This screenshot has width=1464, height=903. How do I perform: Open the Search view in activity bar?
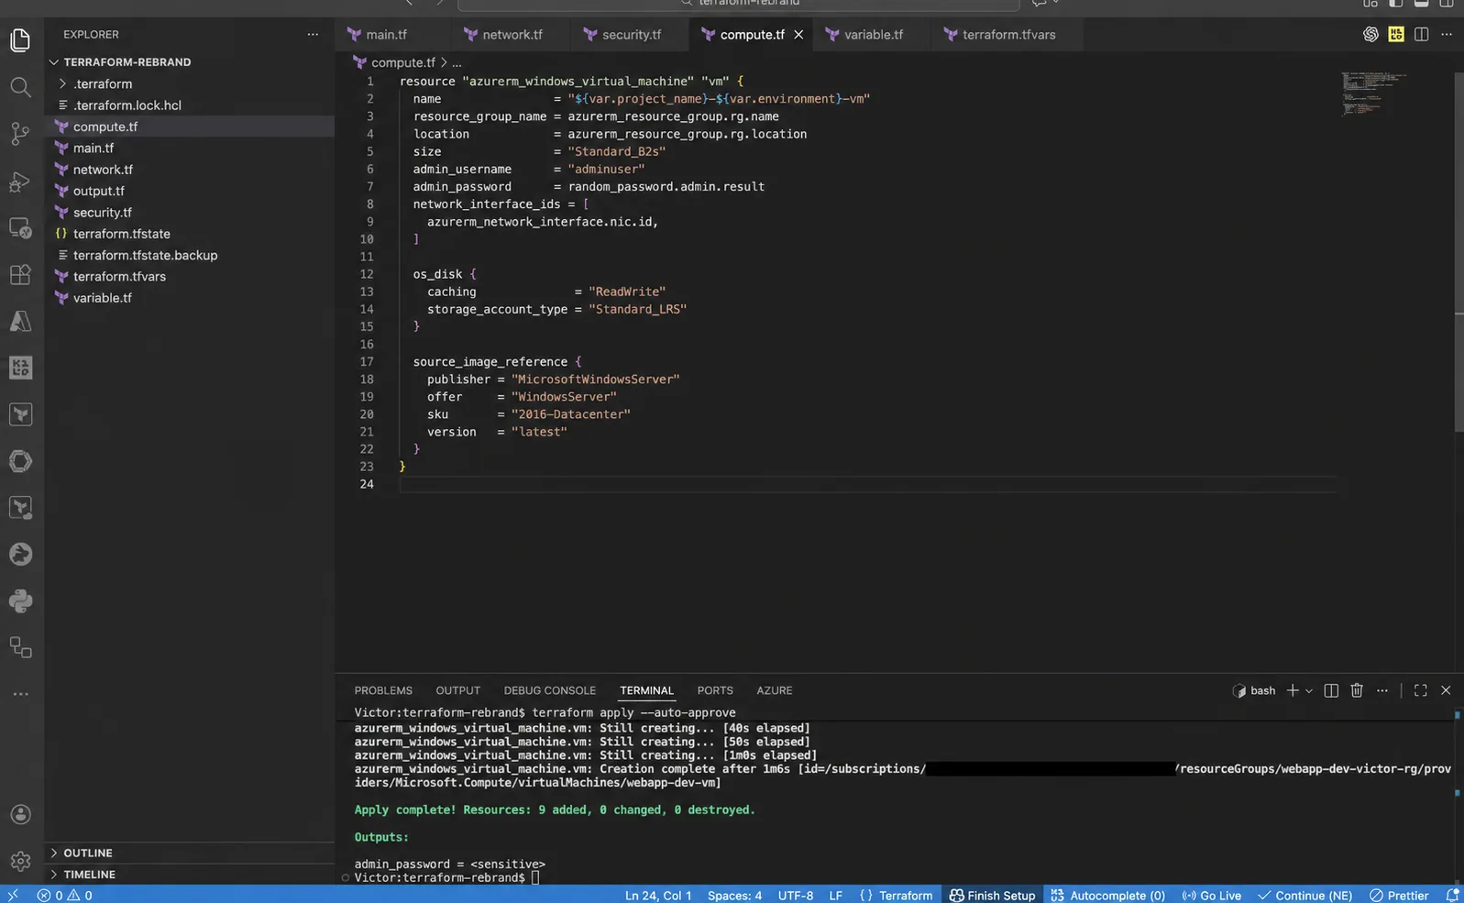(20, 87)
